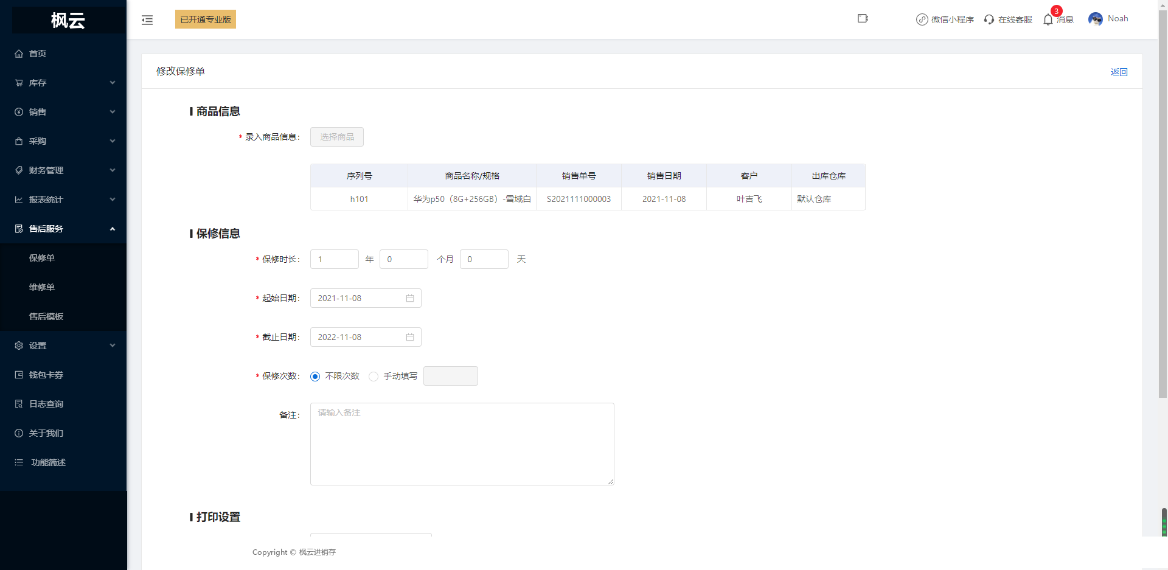The width and height of the screenshot is (1168, 570).
Task: Collapse the sidebar with the menu fold icon
Action: pyautogui.click(x=147, y=20)
